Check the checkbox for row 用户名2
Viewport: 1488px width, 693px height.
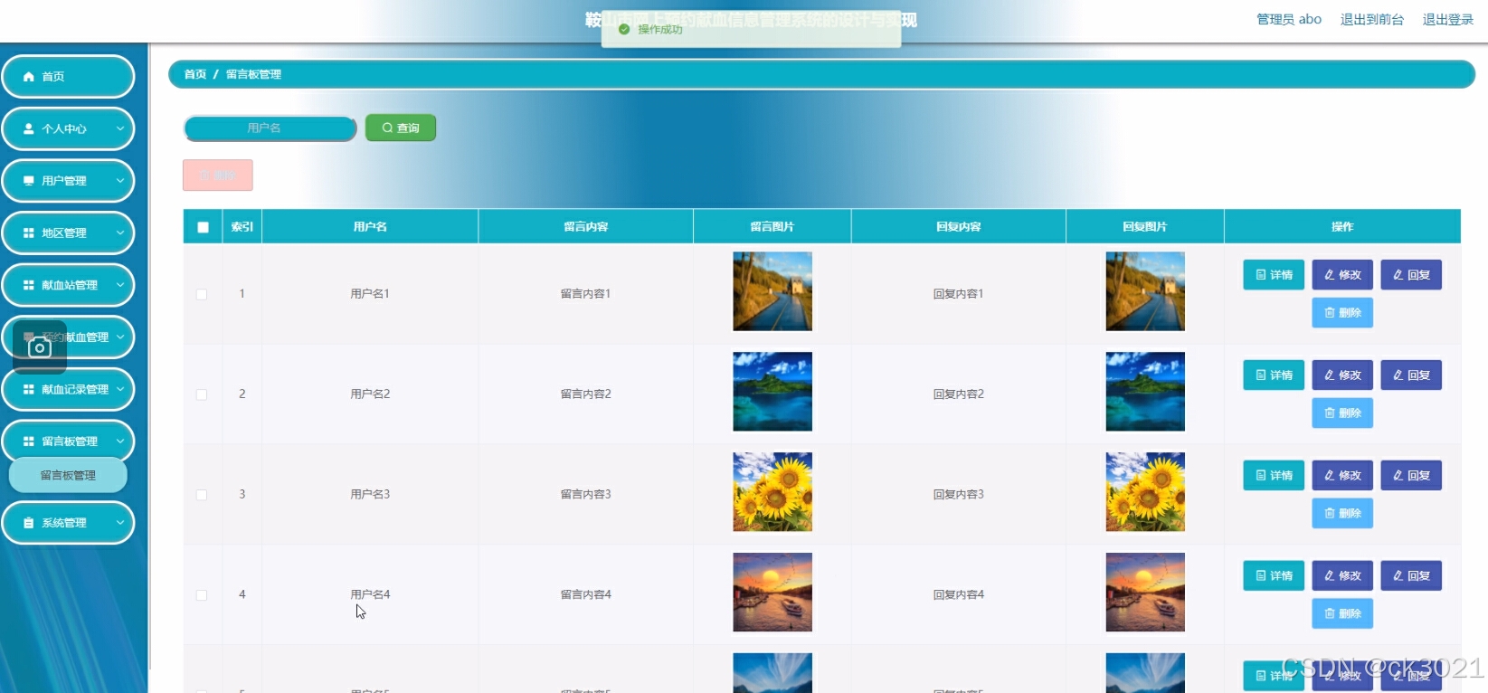click(202, 394)
